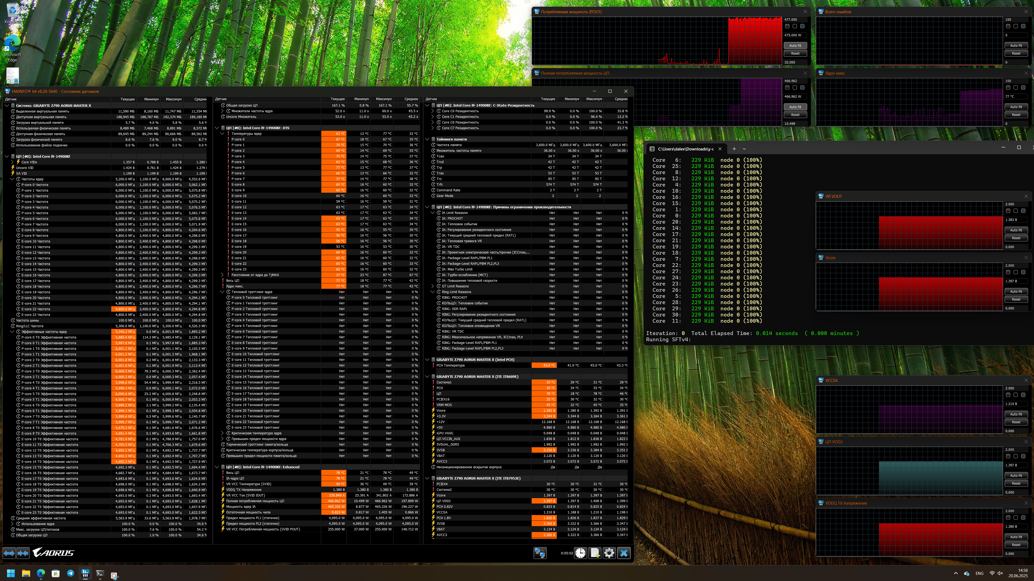This screenshot has width=1034, height=581.
Task: Click the blue X close sensors icon
Action: click(624, 553)
